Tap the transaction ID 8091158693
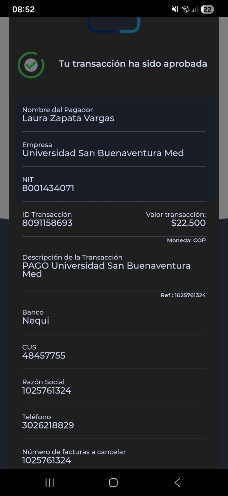 [x=47, y=223]
